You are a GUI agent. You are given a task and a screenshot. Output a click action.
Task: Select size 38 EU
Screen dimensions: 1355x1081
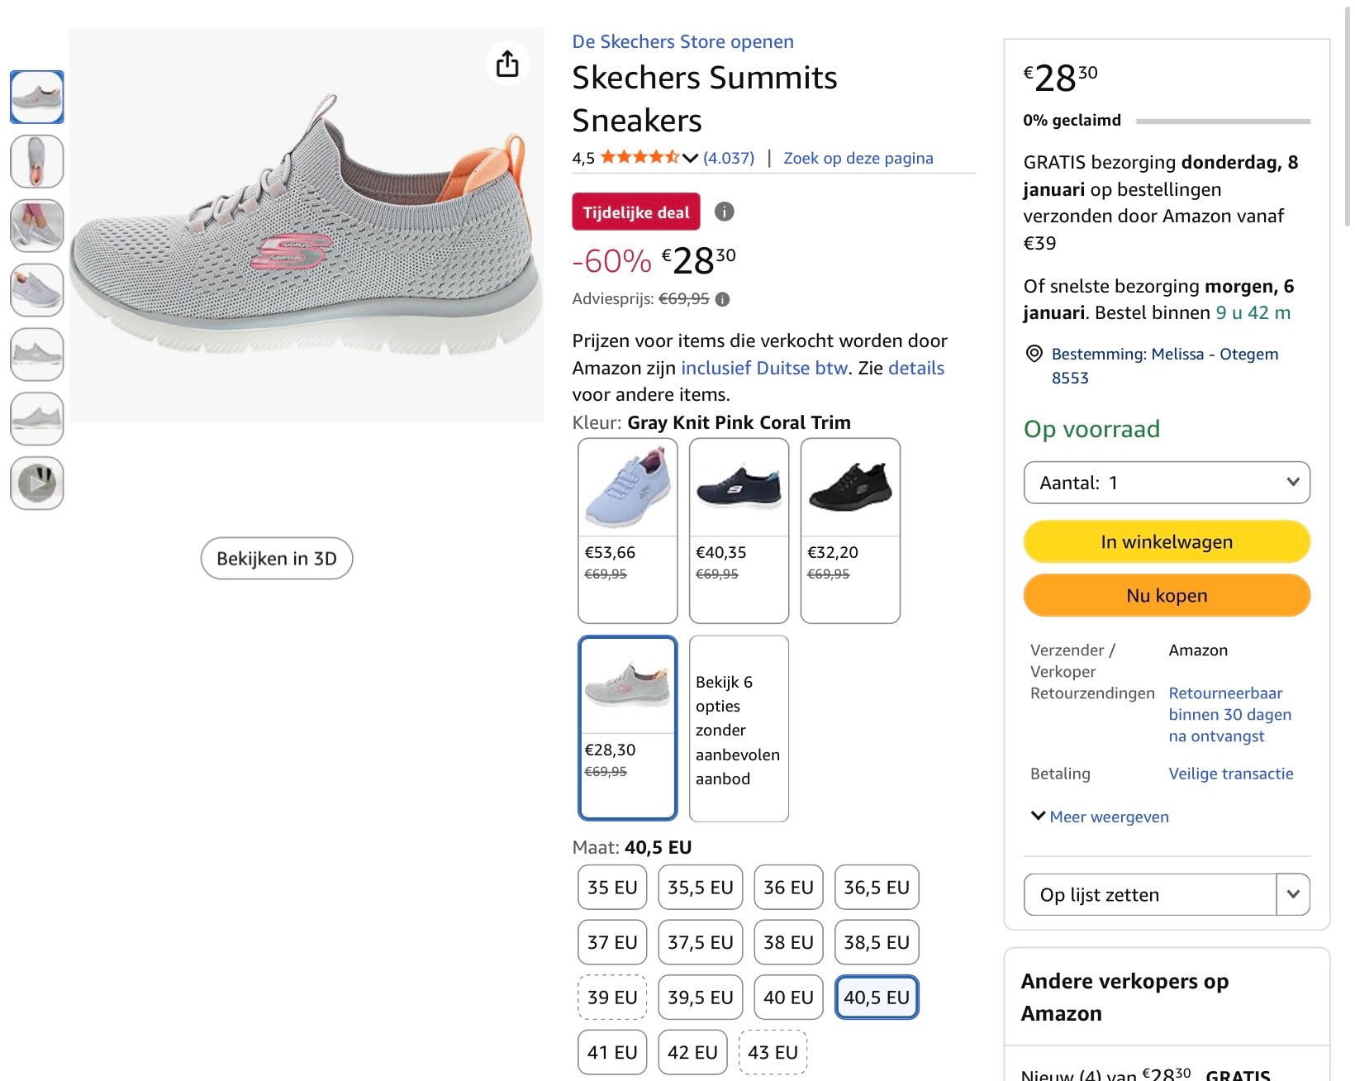(x=787, y=942)
